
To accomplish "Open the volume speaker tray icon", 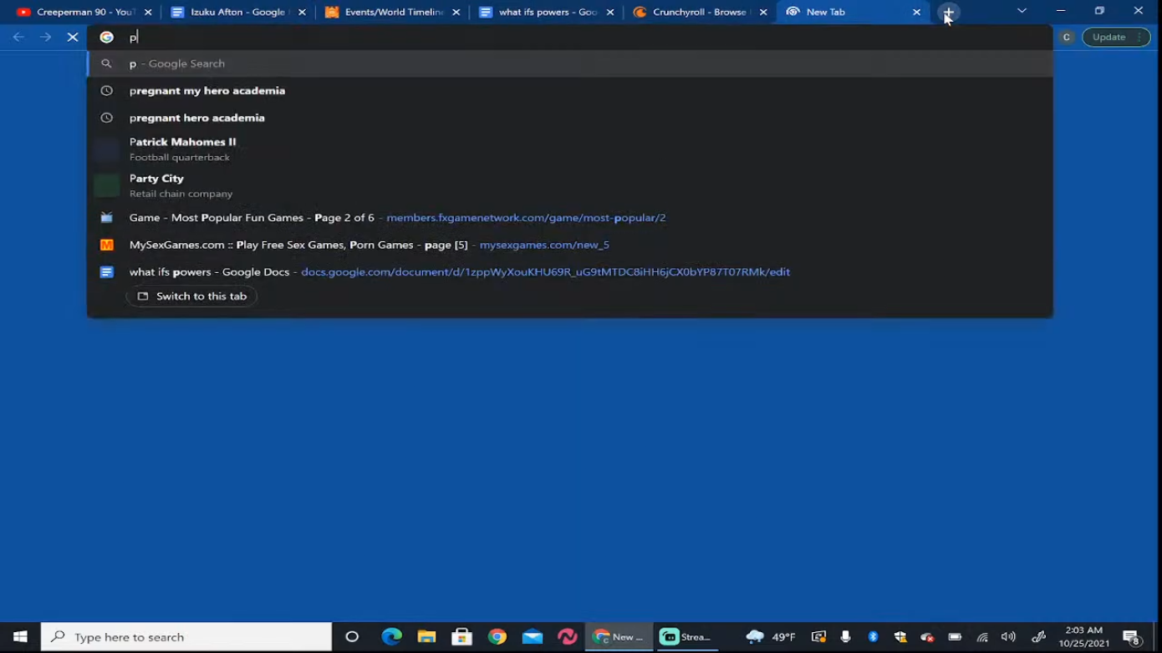I will (x=1008, y=637).
